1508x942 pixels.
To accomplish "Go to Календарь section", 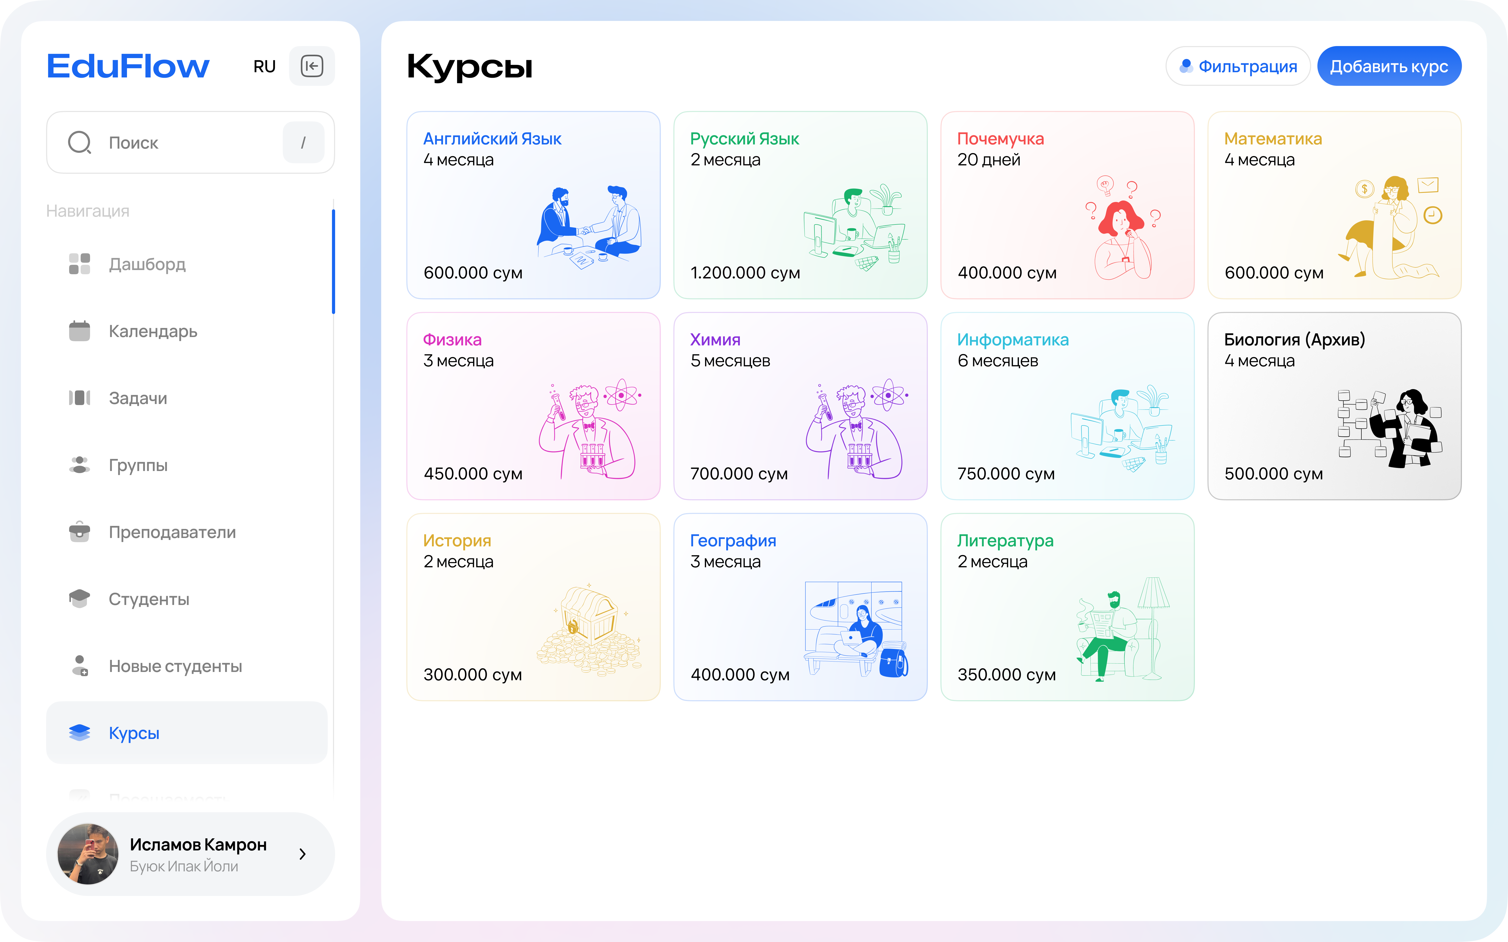I will point(187,331).
